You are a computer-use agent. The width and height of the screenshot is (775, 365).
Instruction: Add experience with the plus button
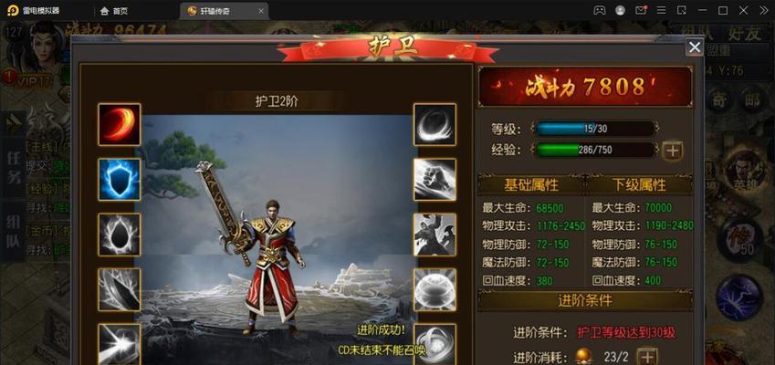pos(672,151)
